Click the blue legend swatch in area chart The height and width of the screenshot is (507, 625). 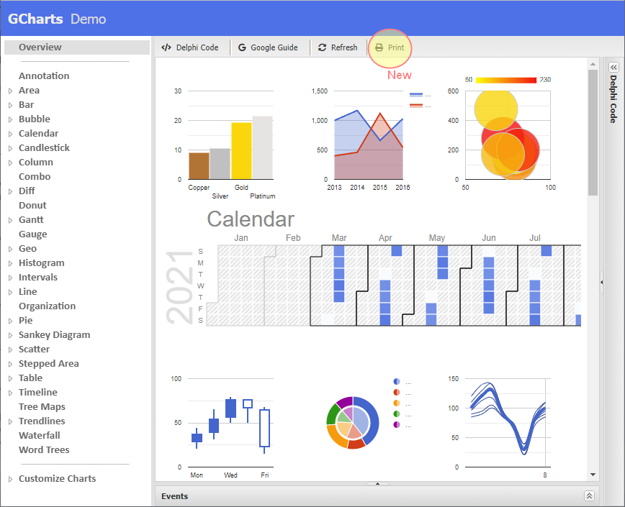(416, 95)
